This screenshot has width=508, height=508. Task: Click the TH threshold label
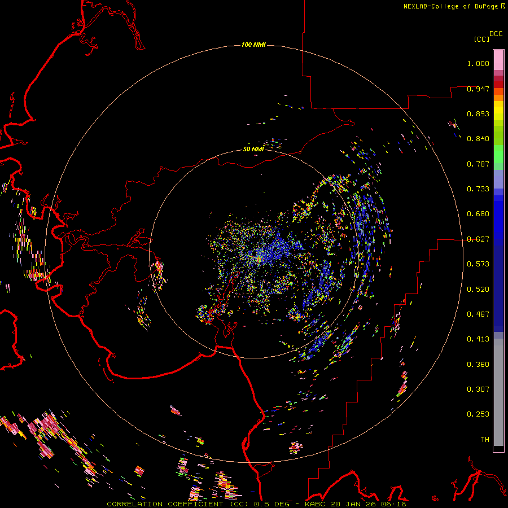pyautogui.click(x=485, y=440)
